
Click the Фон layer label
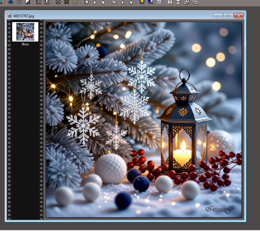(25, 44)
